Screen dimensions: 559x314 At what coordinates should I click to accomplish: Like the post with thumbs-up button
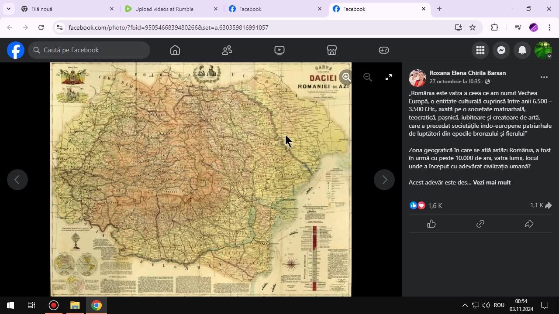431,224
